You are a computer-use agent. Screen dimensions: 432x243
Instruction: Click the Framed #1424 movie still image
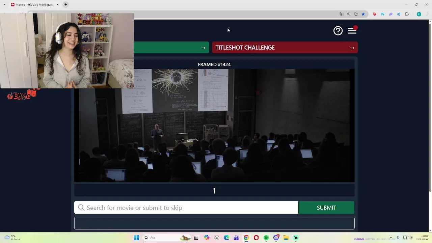tap(214, 126)
